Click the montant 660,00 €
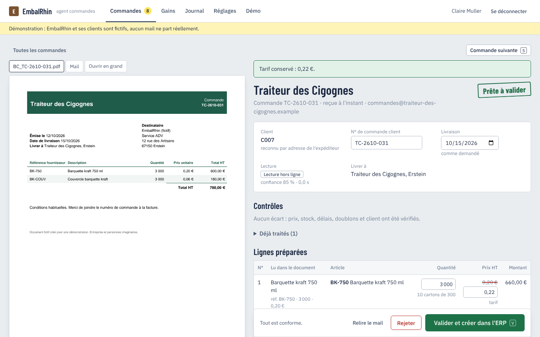 coord(516,282)
